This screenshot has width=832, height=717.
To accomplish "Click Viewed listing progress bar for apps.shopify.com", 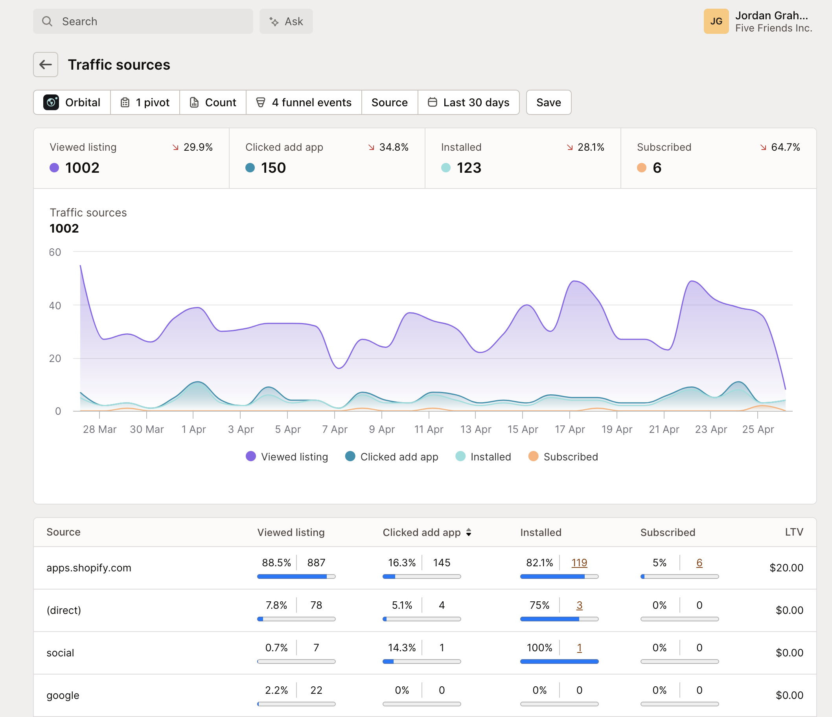I will (296, 577).
